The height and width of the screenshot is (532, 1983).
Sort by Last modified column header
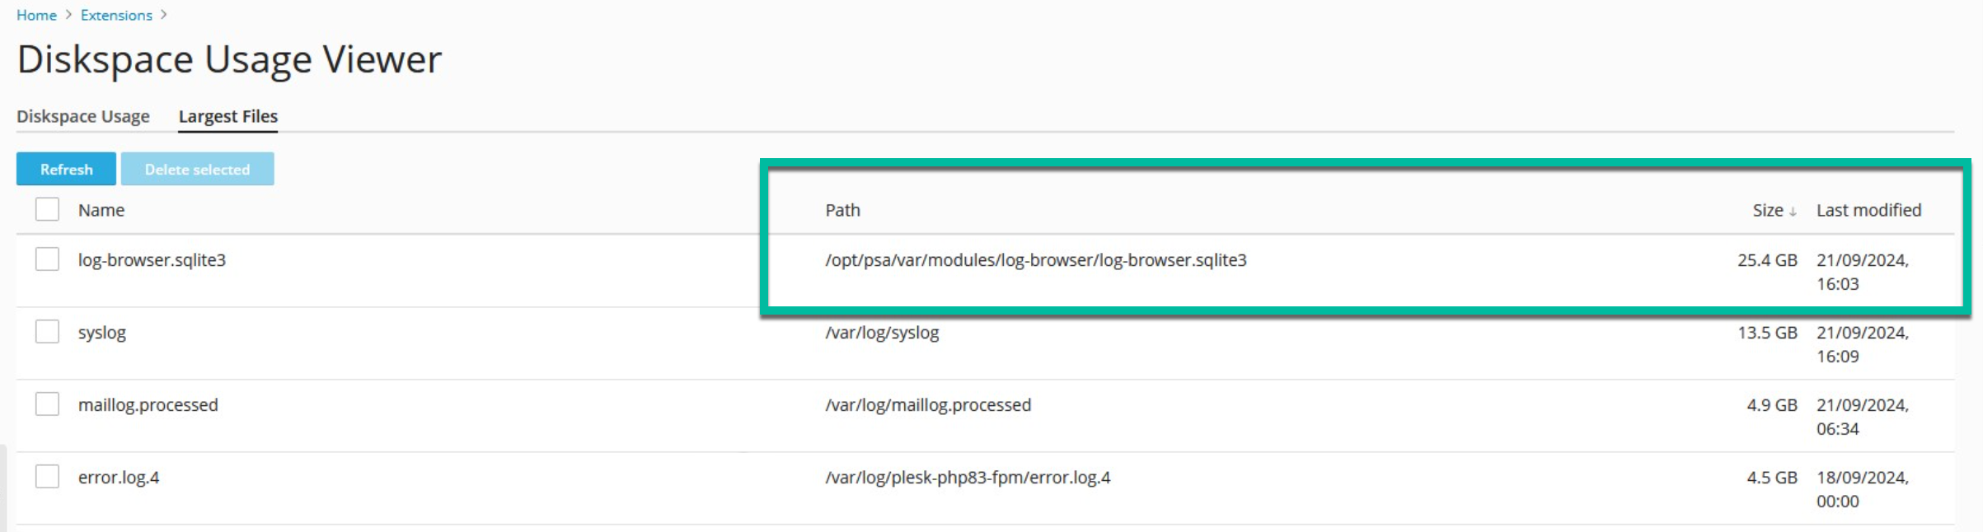point(1868,210)
